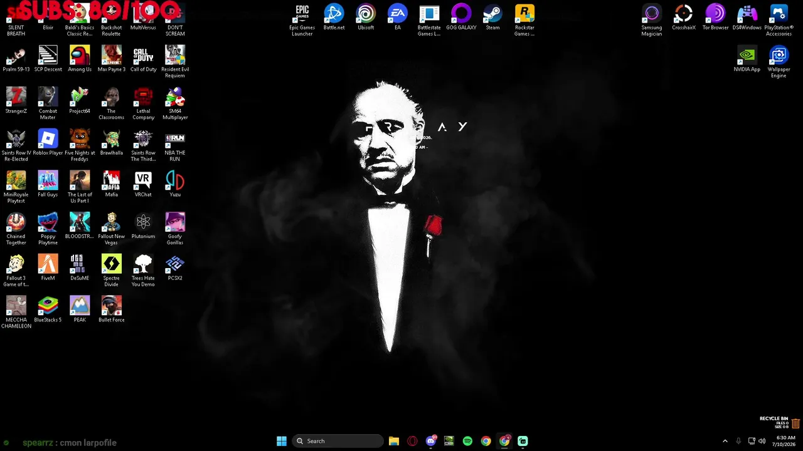Open the NVIDIA App desktop icon
The width and height of the screenshot is (803, 451).
click(747, 60)
